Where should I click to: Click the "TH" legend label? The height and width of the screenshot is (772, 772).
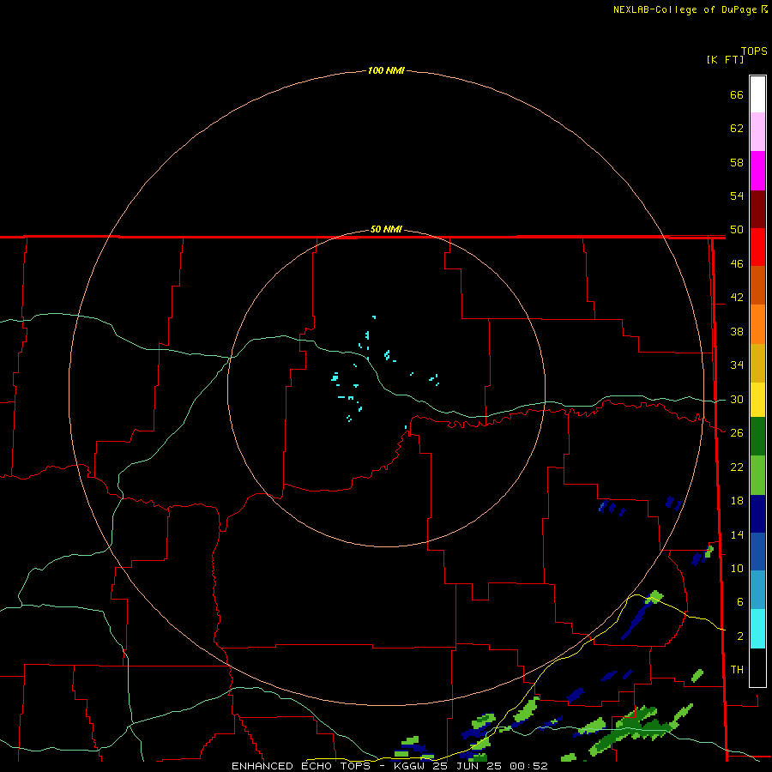coord(737,670)
